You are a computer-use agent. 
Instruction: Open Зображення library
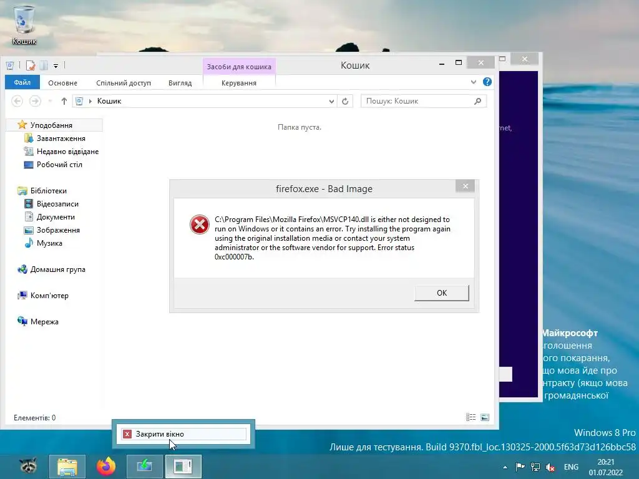point(58,230)
